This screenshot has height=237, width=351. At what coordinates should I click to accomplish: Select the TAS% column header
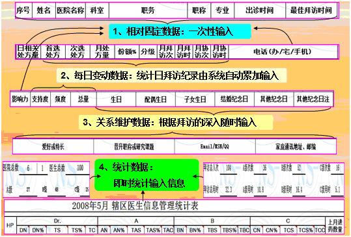point(153,230)
